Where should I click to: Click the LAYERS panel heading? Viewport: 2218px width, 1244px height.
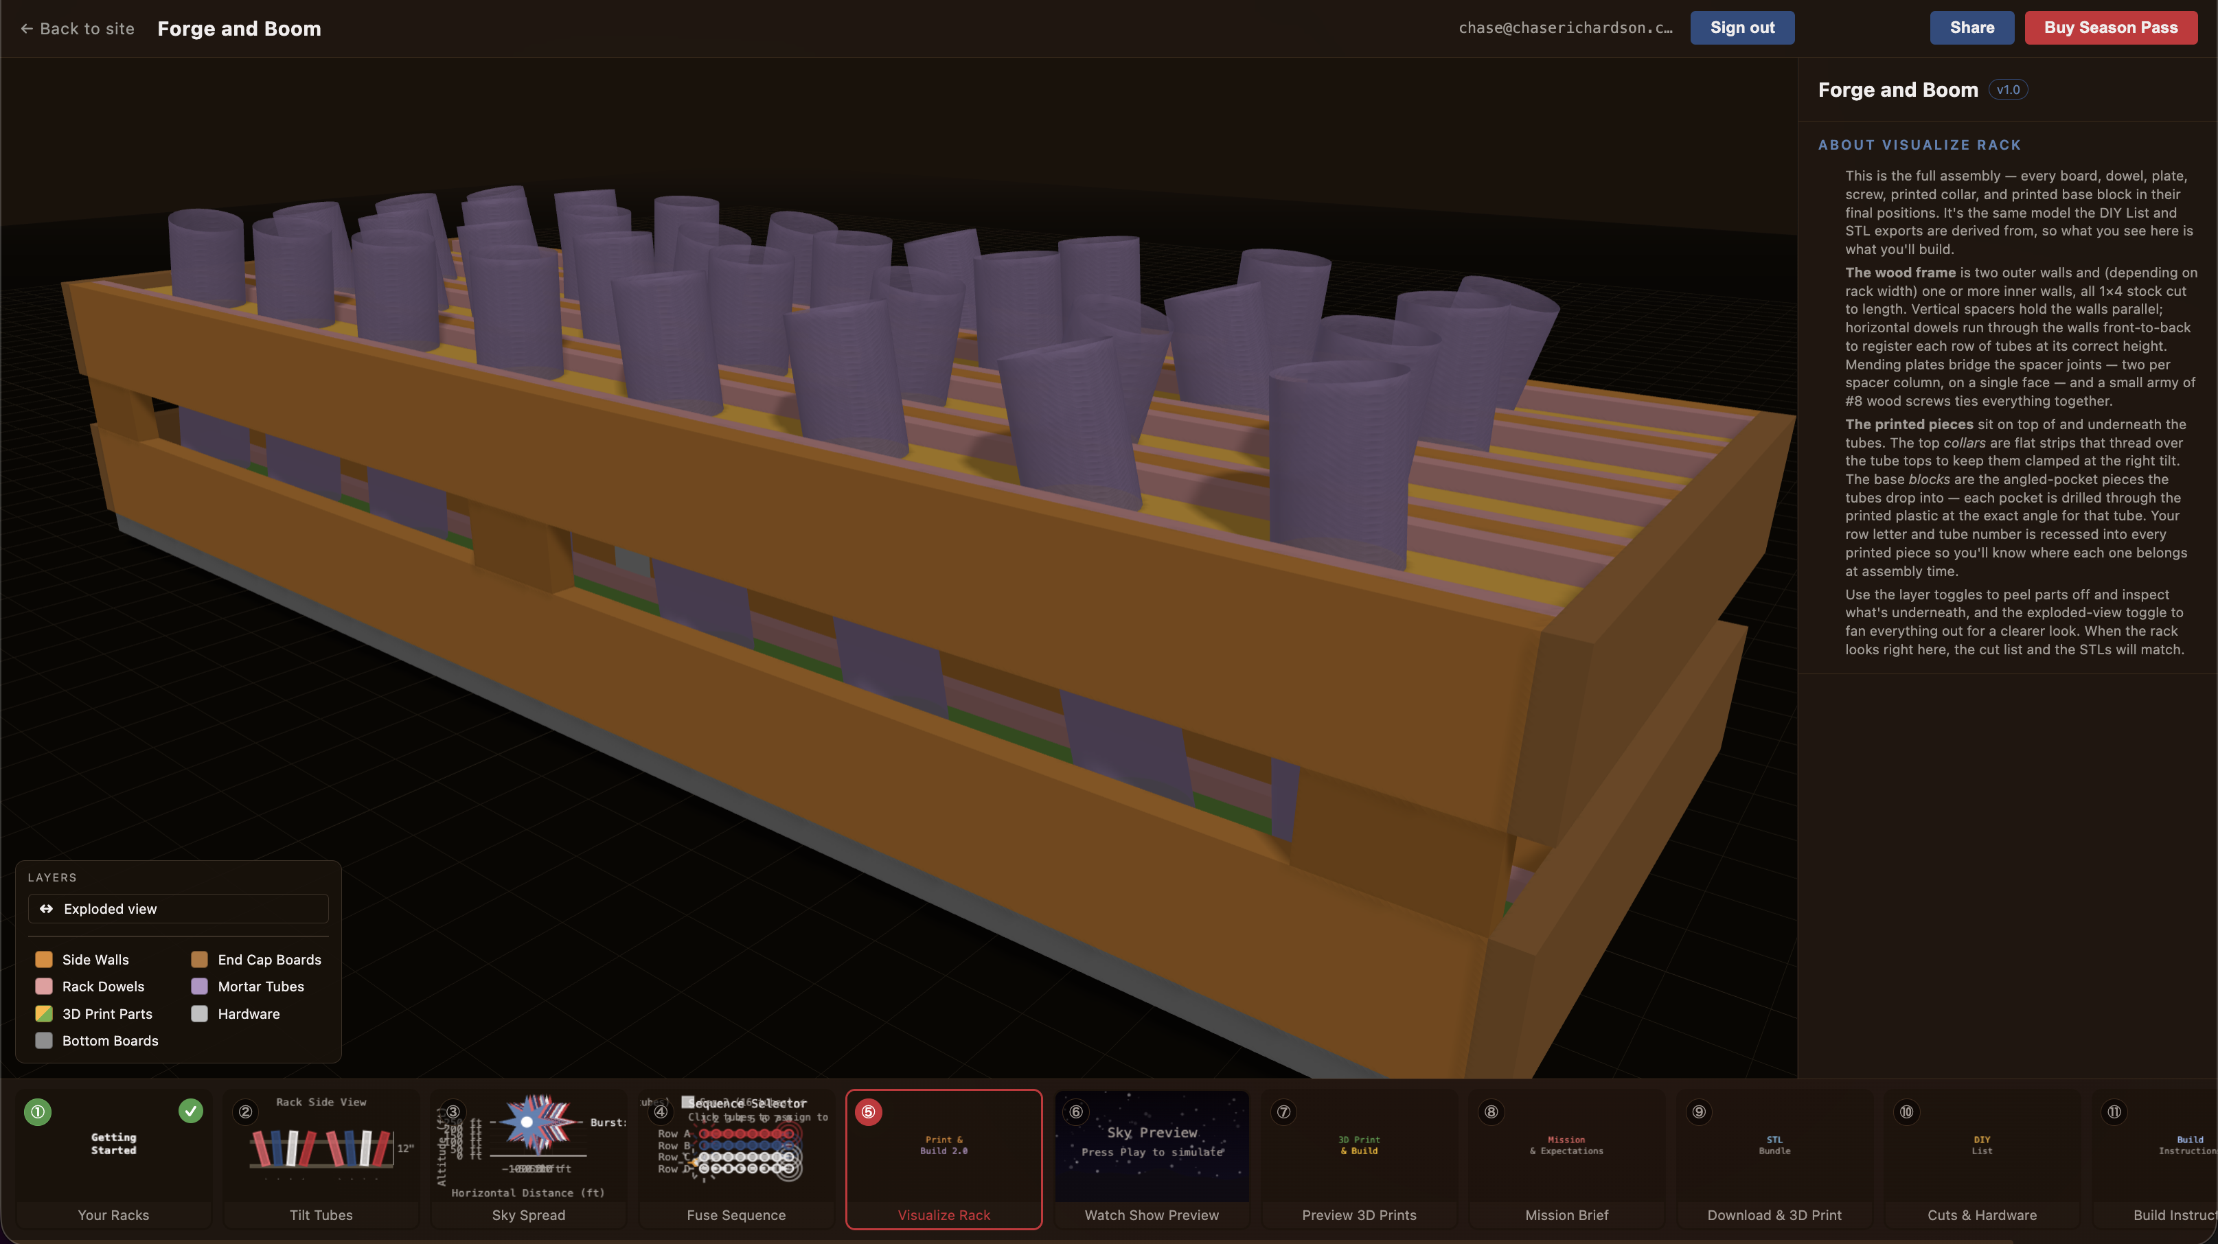[52, 877]
